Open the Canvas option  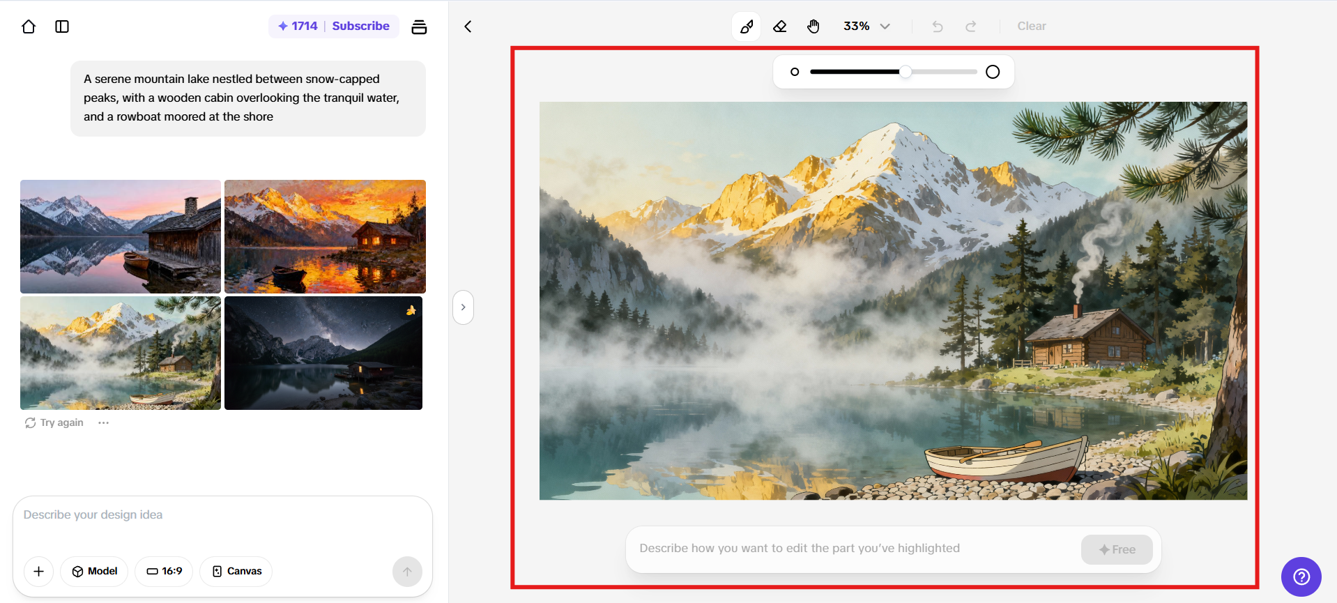coord(236,572)
